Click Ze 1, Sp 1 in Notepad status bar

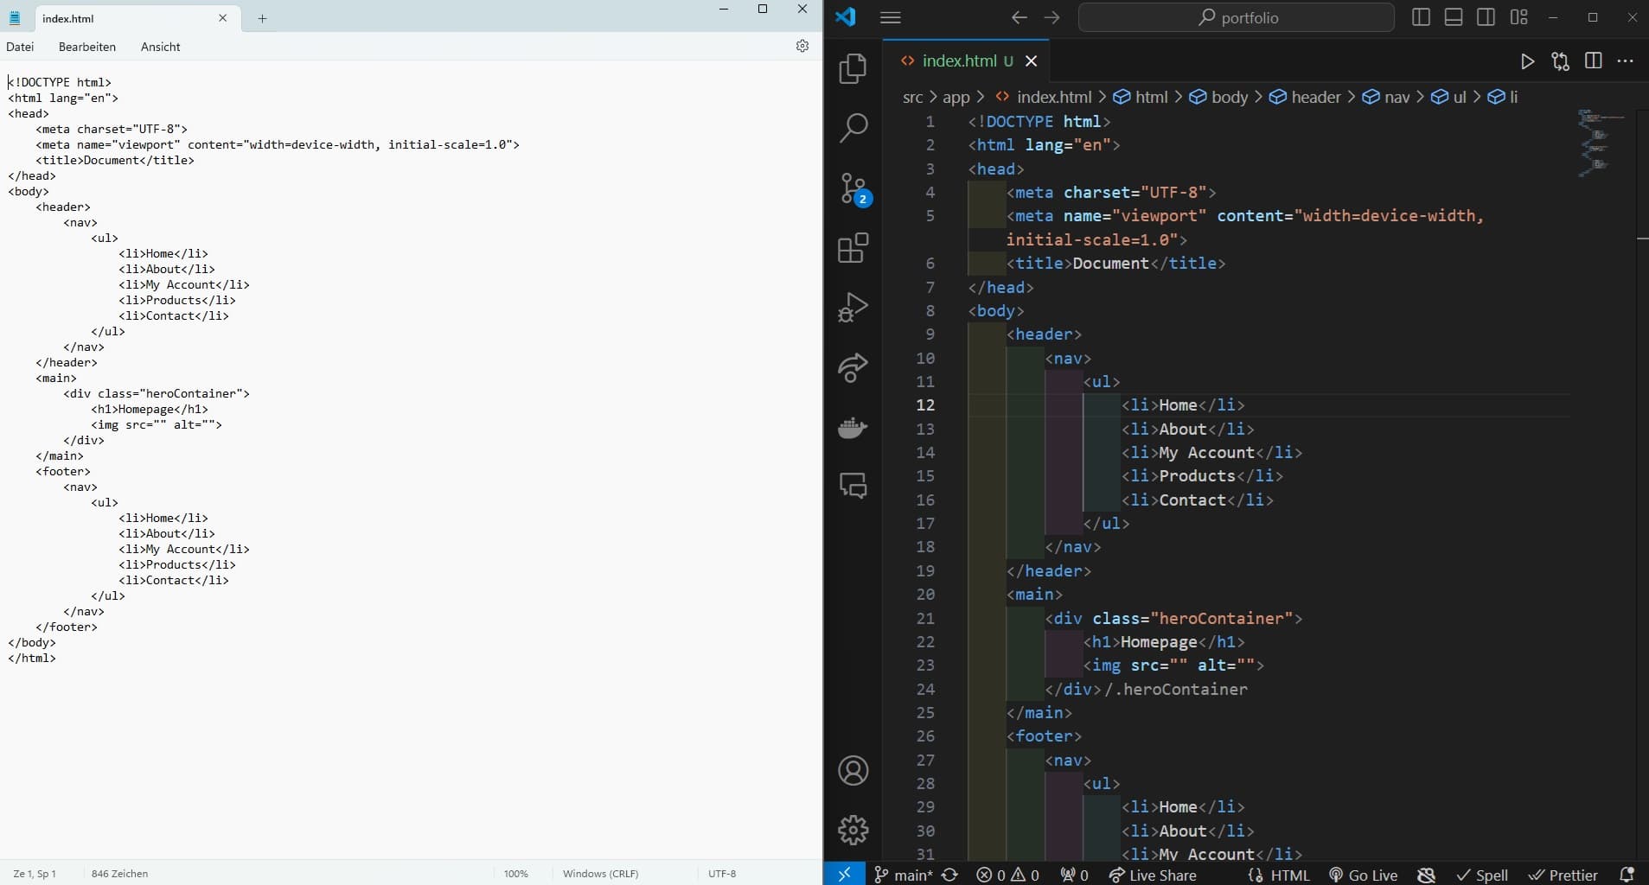click(x=35, y=873)
